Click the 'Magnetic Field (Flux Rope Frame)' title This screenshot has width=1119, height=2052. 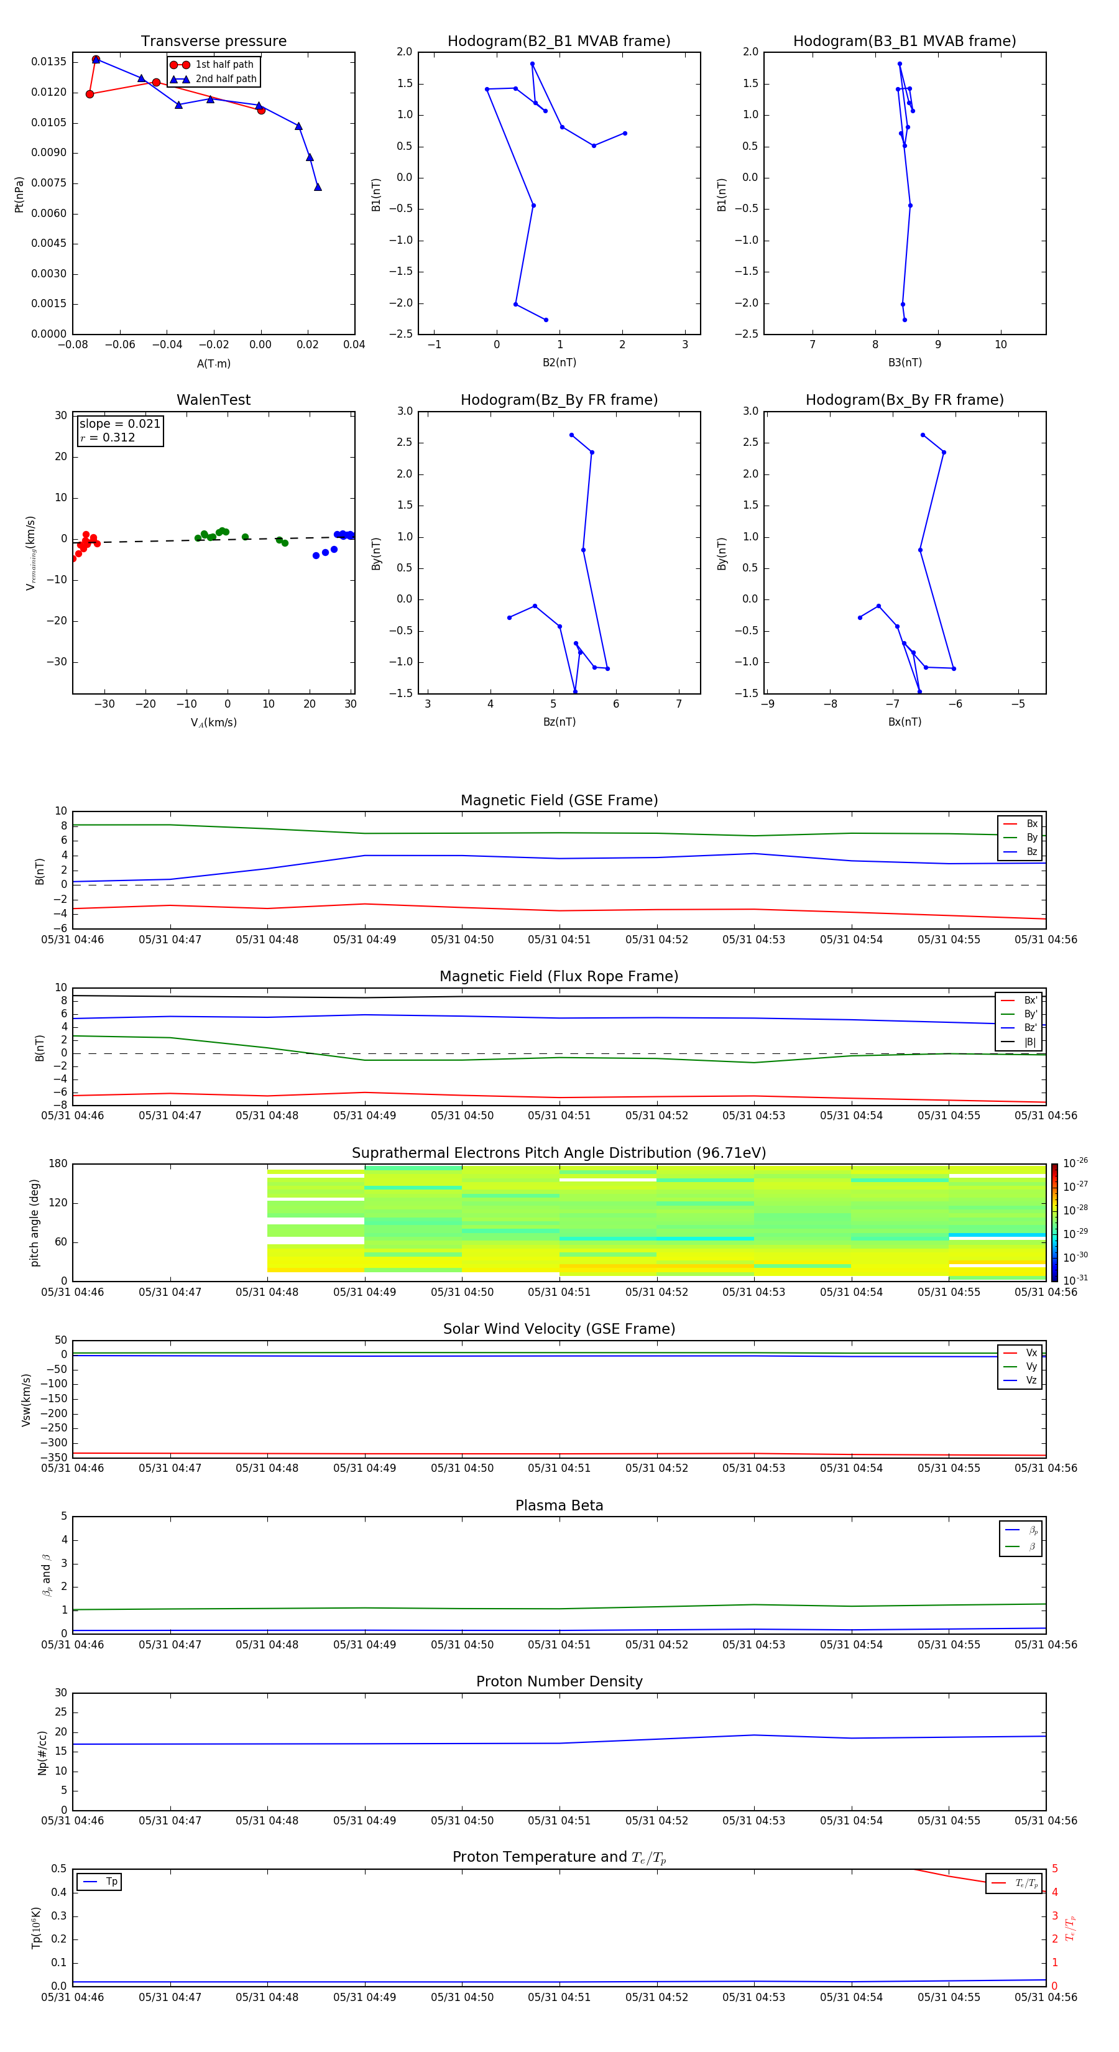pyautogui.click(x=559, y=977)
